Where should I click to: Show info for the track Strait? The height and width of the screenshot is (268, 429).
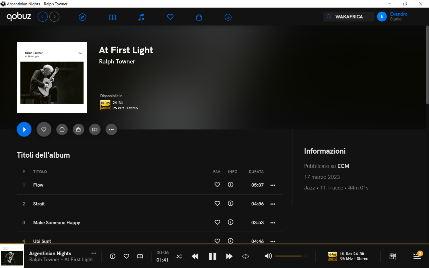pos(231,204)
